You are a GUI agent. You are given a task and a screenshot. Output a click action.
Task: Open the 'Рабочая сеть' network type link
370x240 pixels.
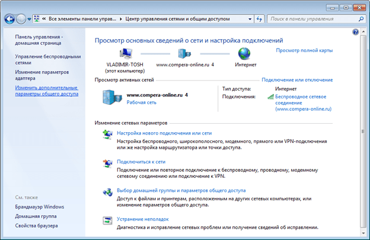tap(141, 103)
